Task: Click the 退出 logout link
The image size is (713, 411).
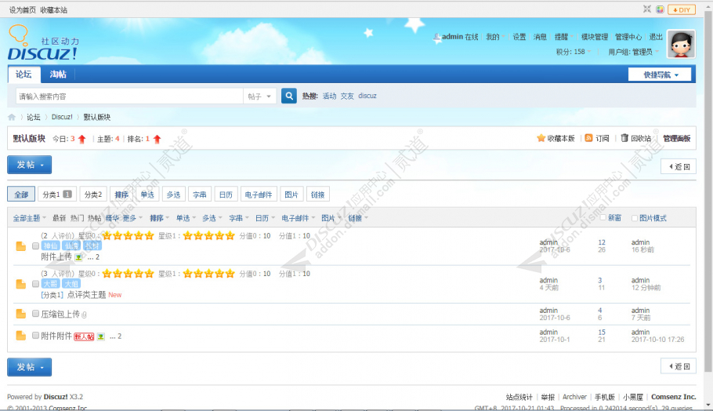Action: [x=656, y=37]
